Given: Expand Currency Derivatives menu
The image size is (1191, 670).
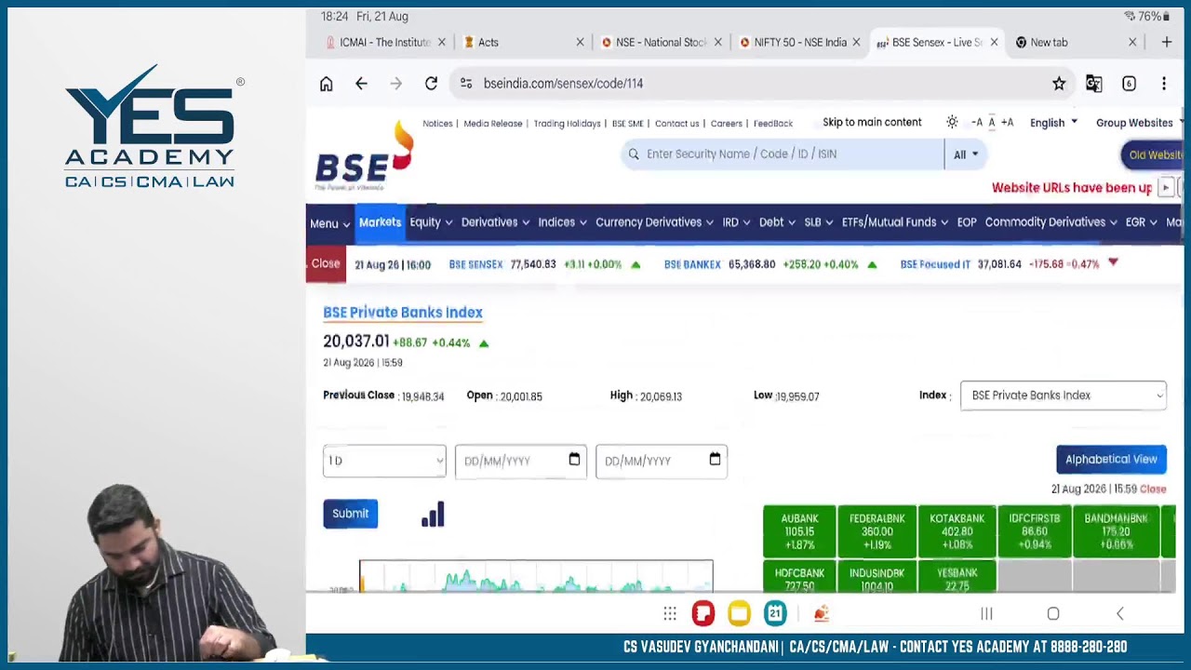Looking at the screenshot, I should click(655, 222).
